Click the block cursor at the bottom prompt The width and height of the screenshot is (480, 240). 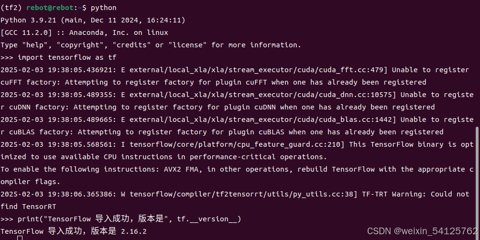pos(20,238)
